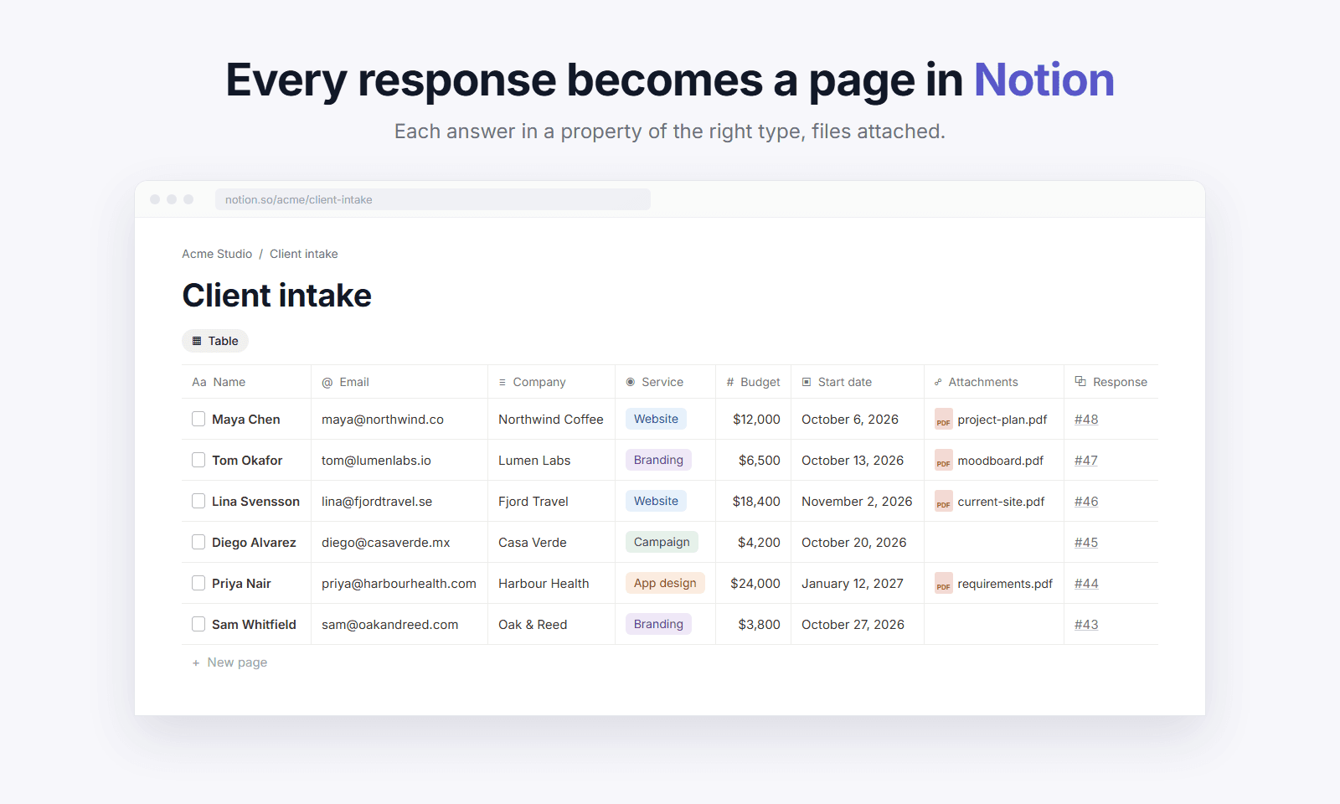The width and height of the screenshot is (1340, 804).
Task: Click the Email column @ icon
Action: pos(327,382)
